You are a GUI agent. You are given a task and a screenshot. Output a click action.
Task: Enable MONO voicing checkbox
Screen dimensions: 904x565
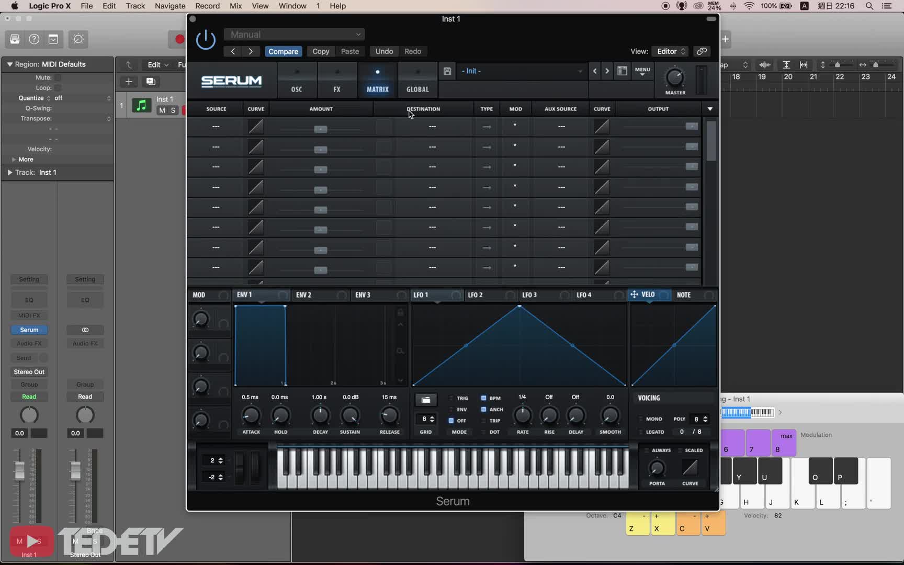click(x=641, y=419)
